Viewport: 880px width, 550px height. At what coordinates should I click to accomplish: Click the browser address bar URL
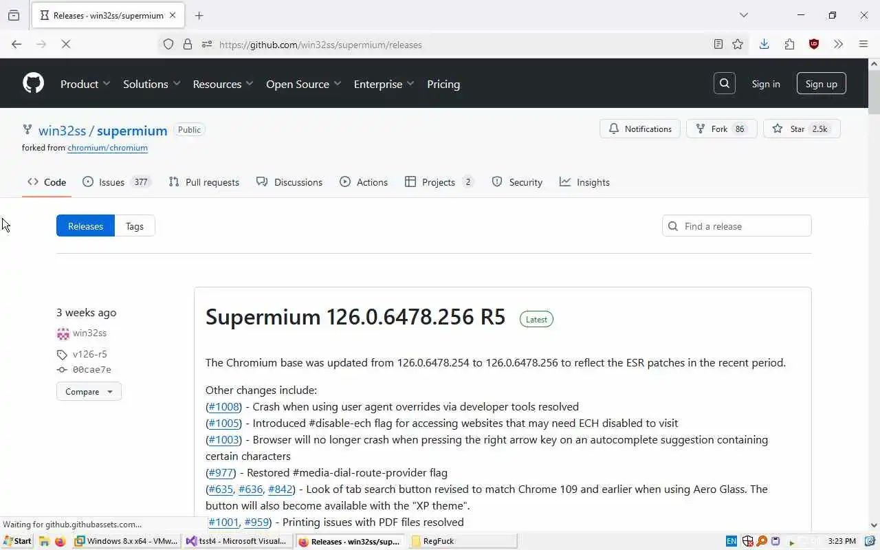[x=320, y=45]
